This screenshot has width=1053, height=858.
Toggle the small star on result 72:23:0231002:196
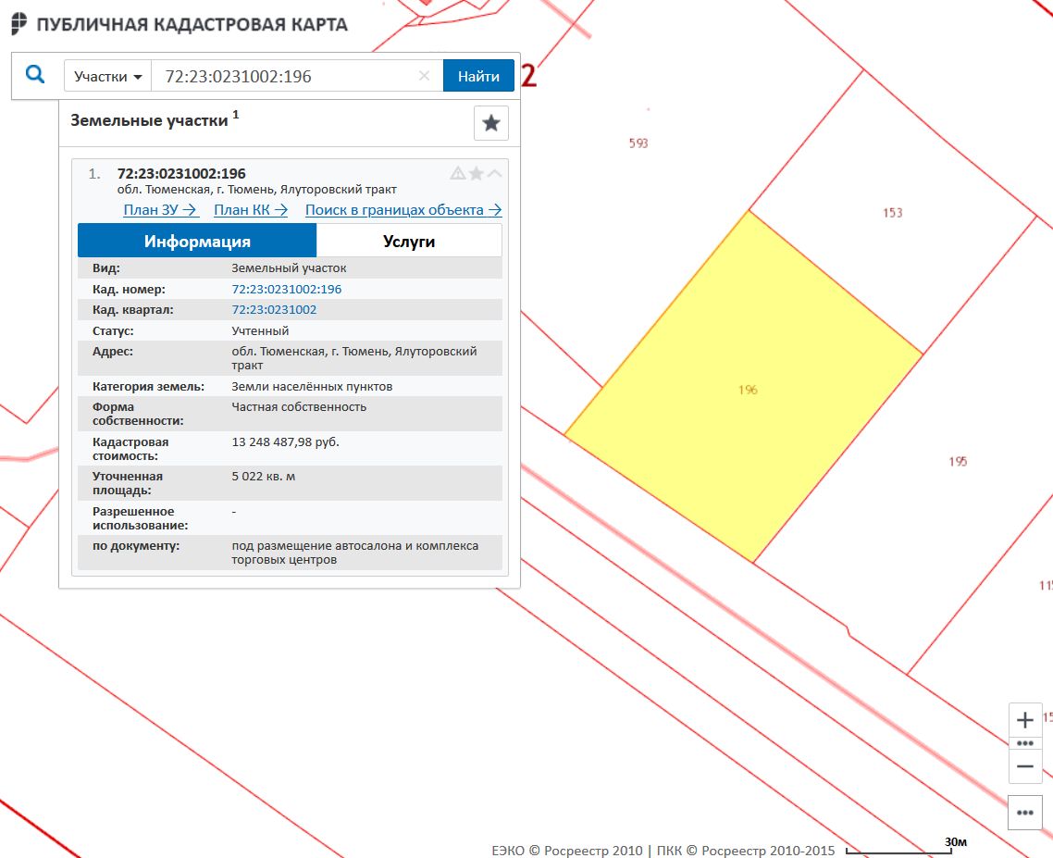tap(477, 173)
